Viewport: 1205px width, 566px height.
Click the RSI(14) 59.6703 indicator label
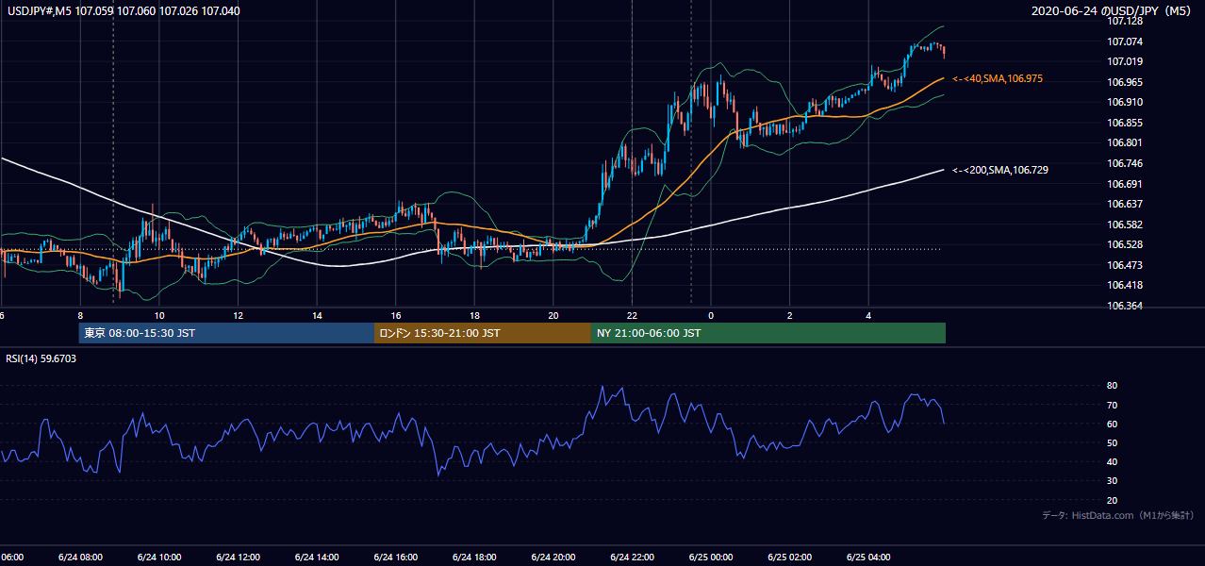41,358
